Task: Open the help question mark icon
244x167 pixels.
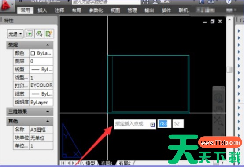Action: tap(229, 2)
